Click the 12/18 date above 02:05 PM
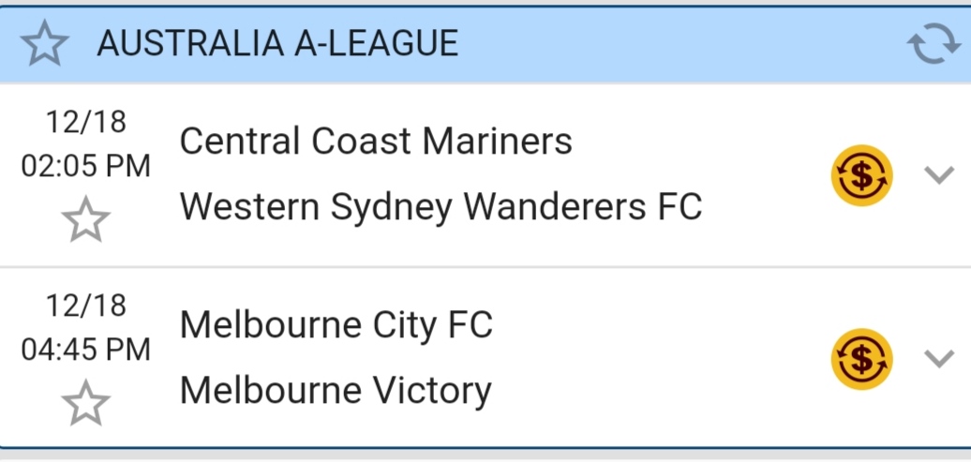 [x=85, y=122]
